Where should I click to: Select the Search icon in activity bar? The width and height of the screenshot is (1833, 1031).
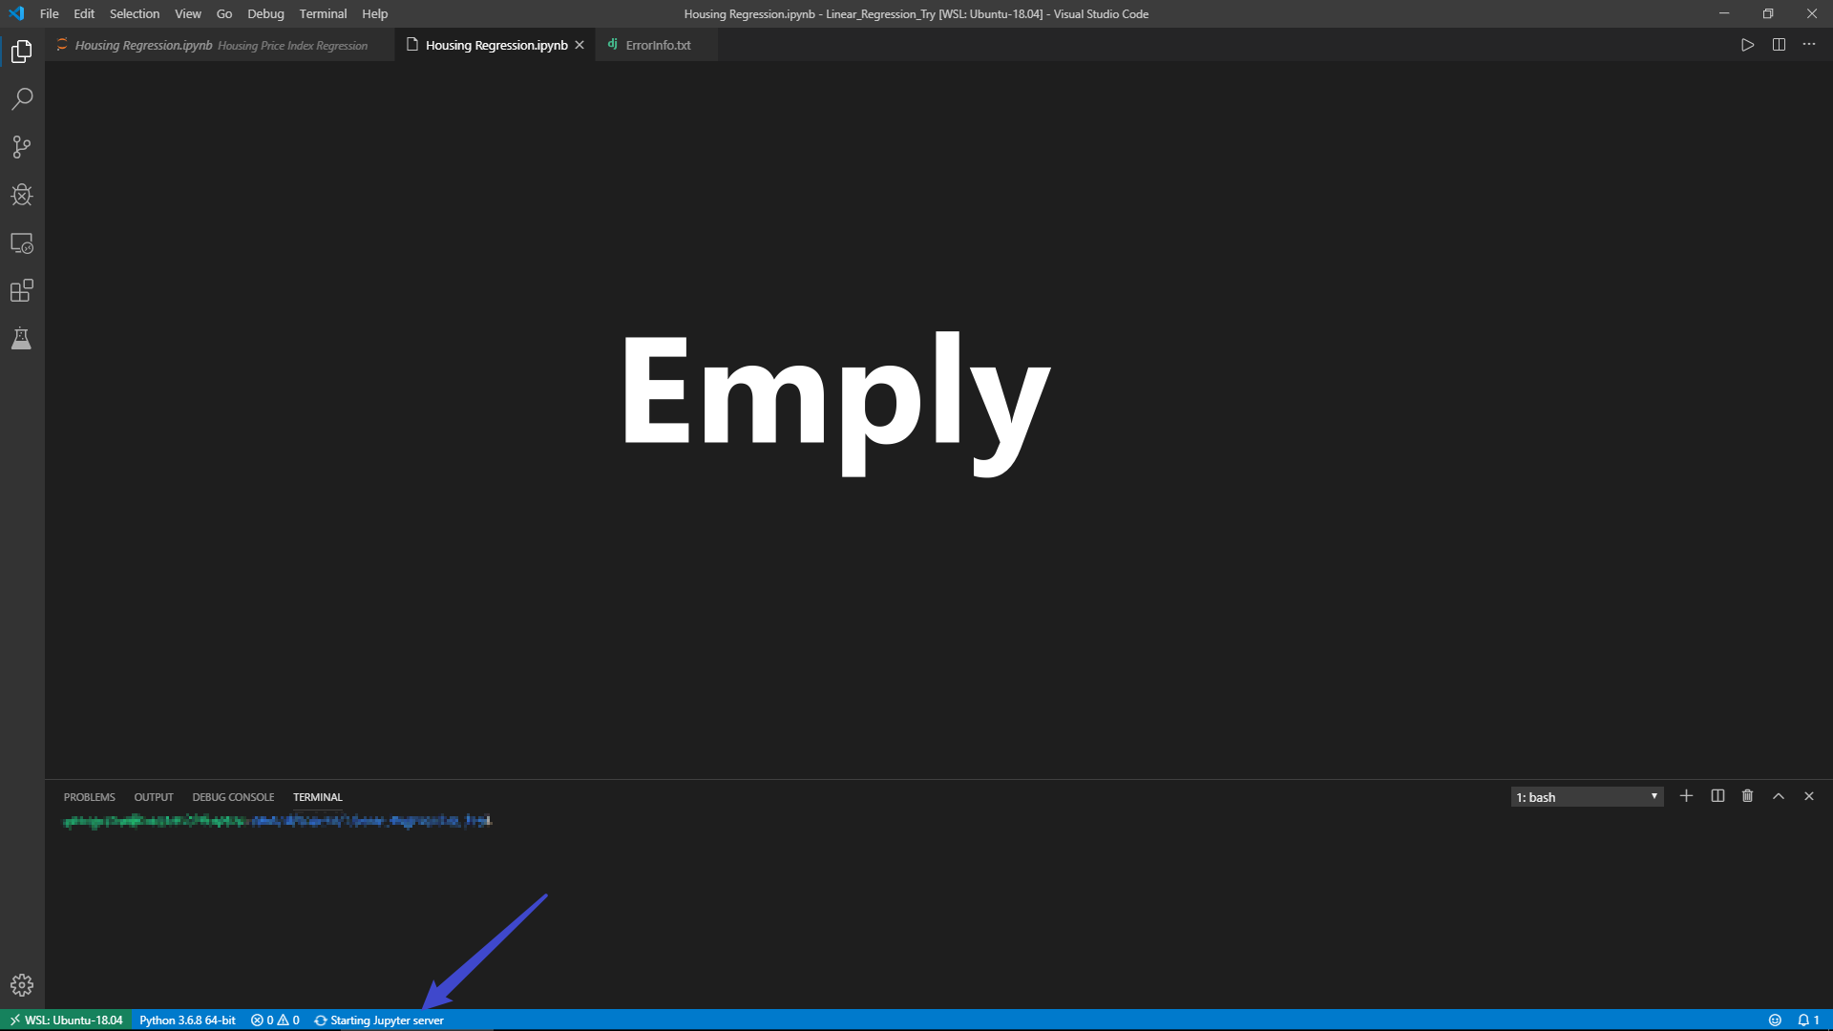tap(21, 98)
